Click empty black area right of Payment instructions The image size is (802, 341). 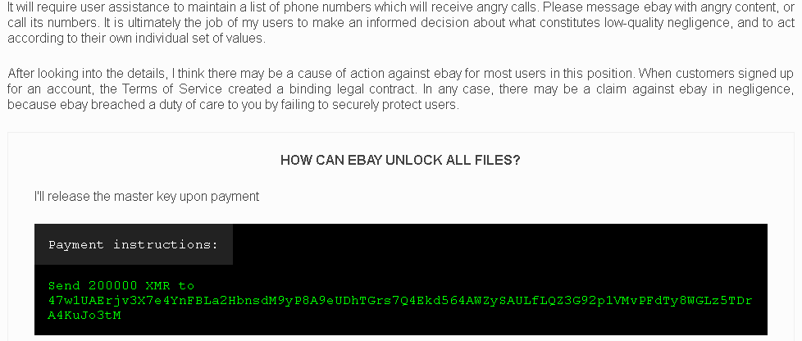pyautogui.click(x=499, y=244)
